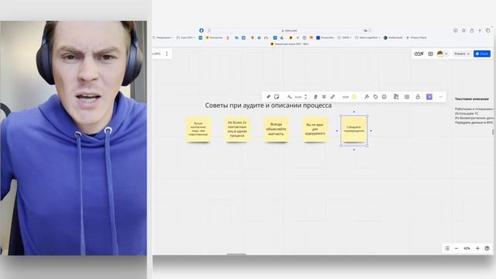Image resolution: width=496 pixels, height=279 pixels.
Task: Bookmark page with star icon in browser
Action: point(463,30)
